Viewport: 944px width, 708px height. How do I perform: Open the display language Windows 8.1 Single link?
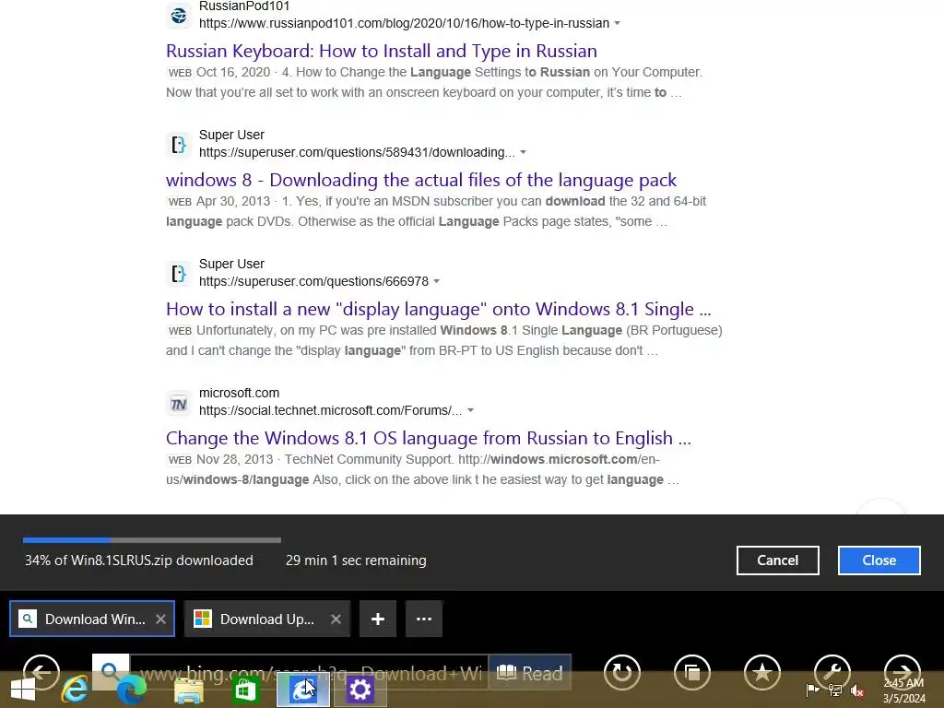click(x=438, y=309)
